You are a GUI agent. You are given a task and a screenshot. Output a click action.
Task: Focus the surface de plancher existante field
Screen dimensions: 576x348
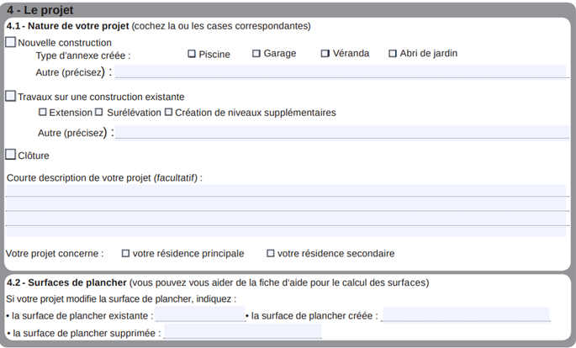200,315
